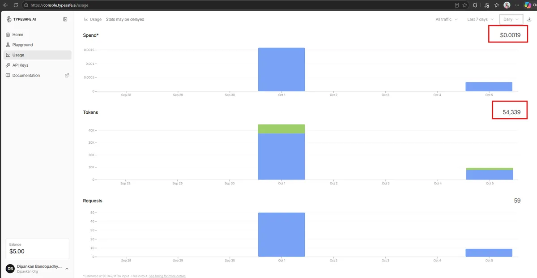Download the usage data export
The width and height of the screenshot is (537, 278).
coord(529,19)
